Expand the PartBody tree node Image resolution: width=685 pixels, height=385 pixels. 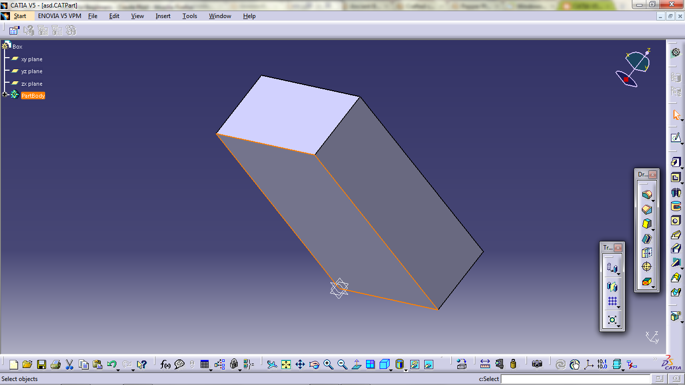(4, 95)
